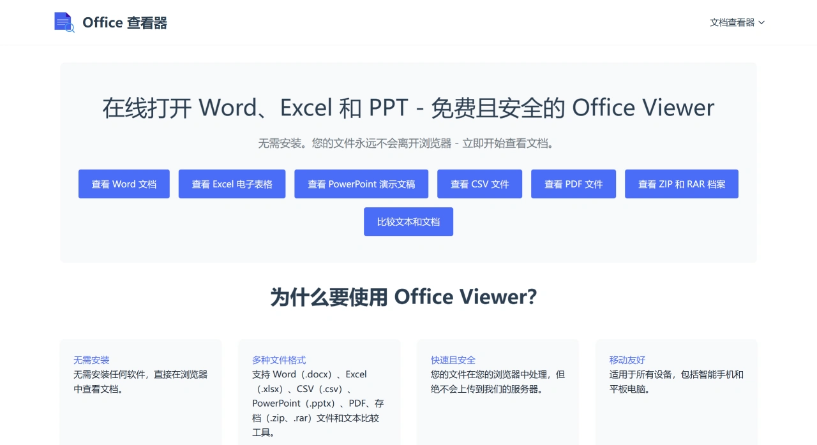
Task: Open 查看 Word 文档 viewer
Action: coord(124,184)
